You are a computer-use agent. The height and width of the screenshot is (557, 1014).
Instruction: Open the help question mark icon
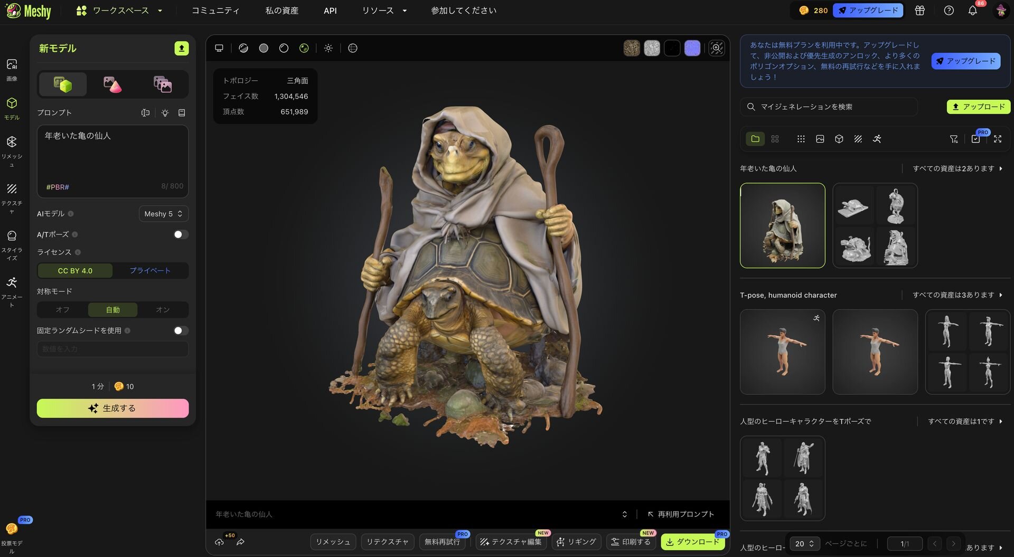coord(949,11)
